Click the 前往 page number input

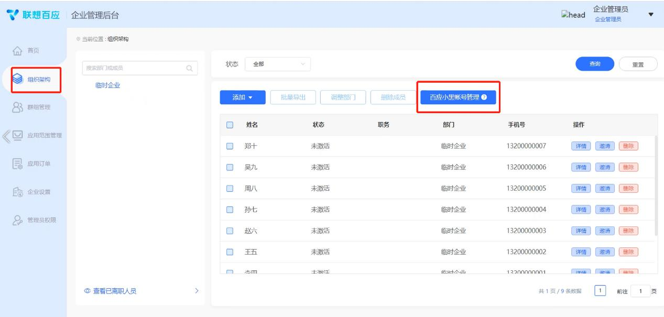(x=639, y=291)
